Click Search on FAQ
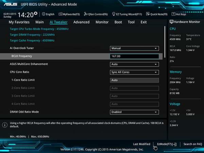Image resolution: width=204 pixels, height=153 pixels. (x=193, y=144)
